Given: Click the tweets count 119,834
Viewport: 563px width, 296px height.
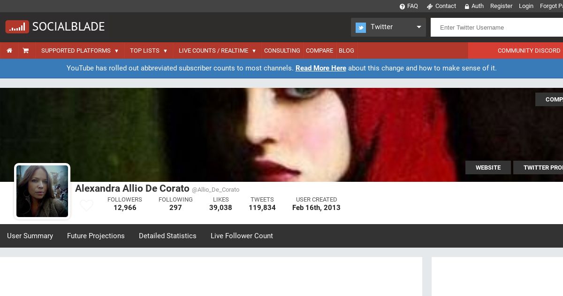Looking at the screenshot, I should [x=262, y=208].
